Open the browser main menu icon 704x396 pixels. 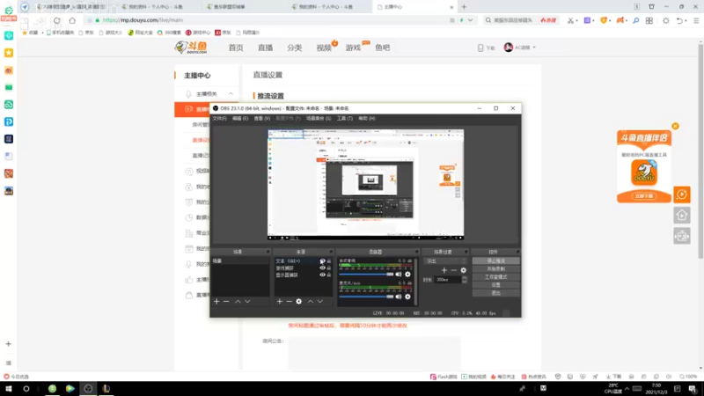pos(696,20)
